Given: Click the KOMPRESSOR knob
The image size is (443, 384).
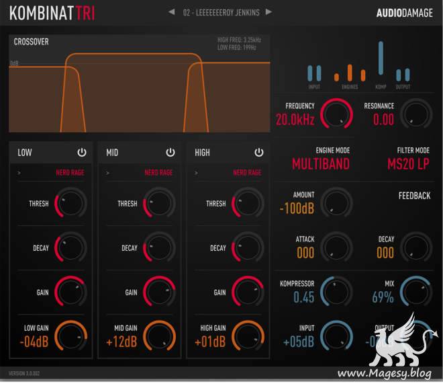Looking at the screenshot, I should click(336, 291).
